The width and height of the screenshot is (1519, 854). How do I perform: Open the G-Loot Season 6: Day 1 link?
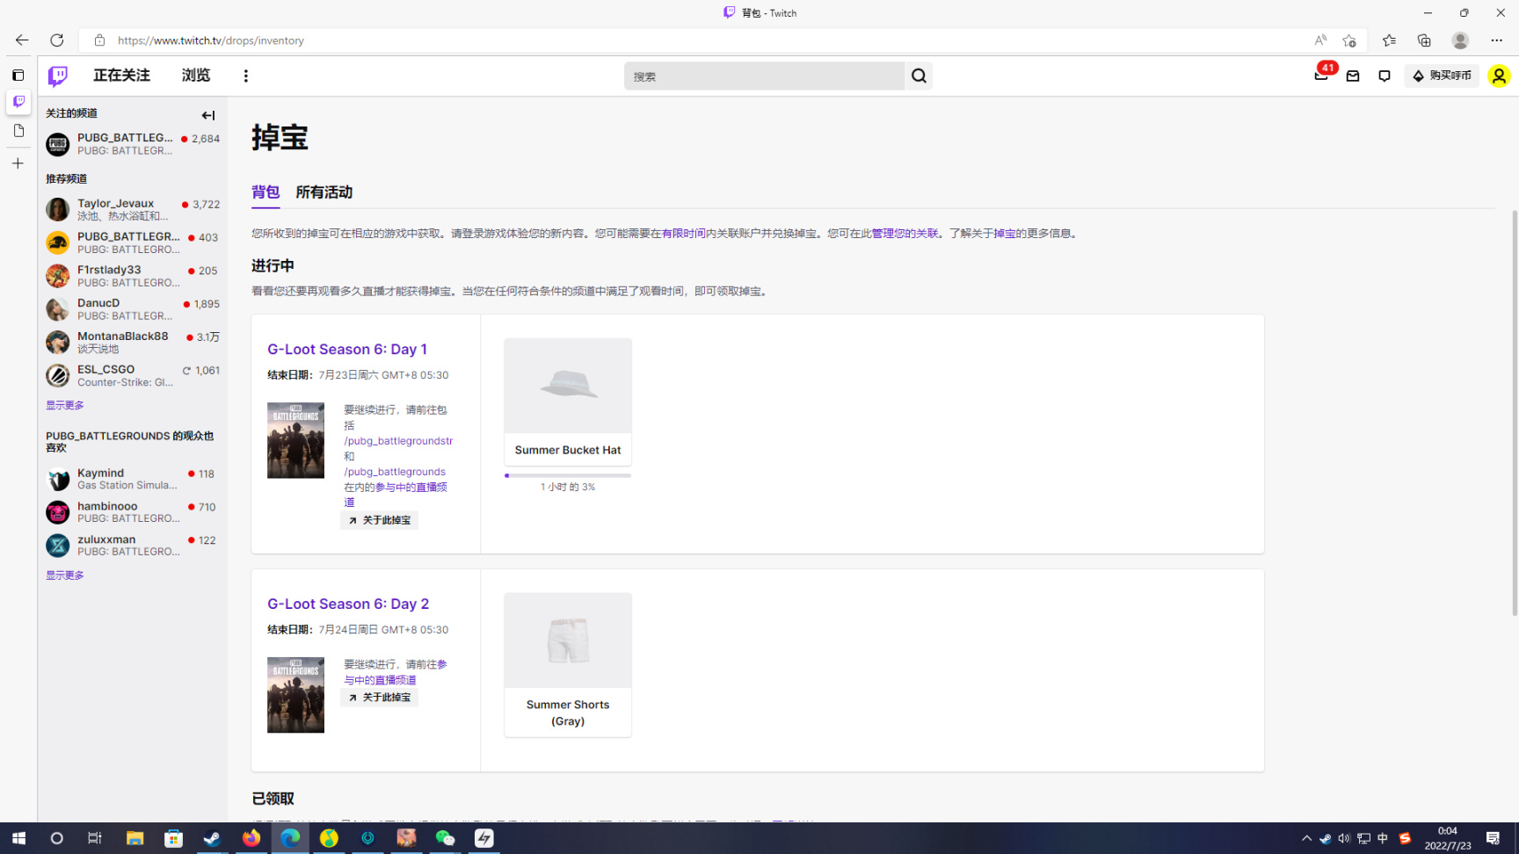coord(347,350)
